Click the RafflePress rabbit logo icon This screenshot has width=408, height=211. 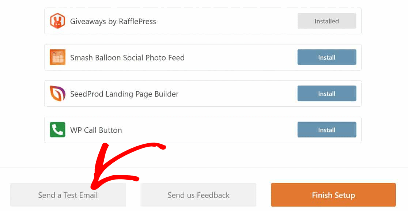57,21
